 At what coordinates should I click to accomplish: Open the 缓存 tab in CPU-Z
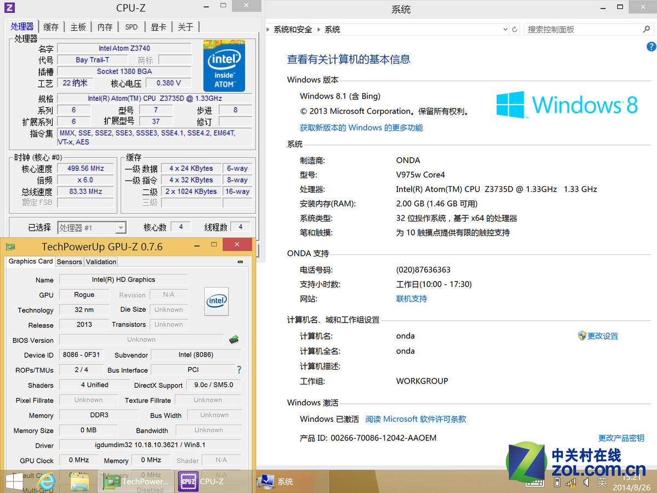(50, 26)
